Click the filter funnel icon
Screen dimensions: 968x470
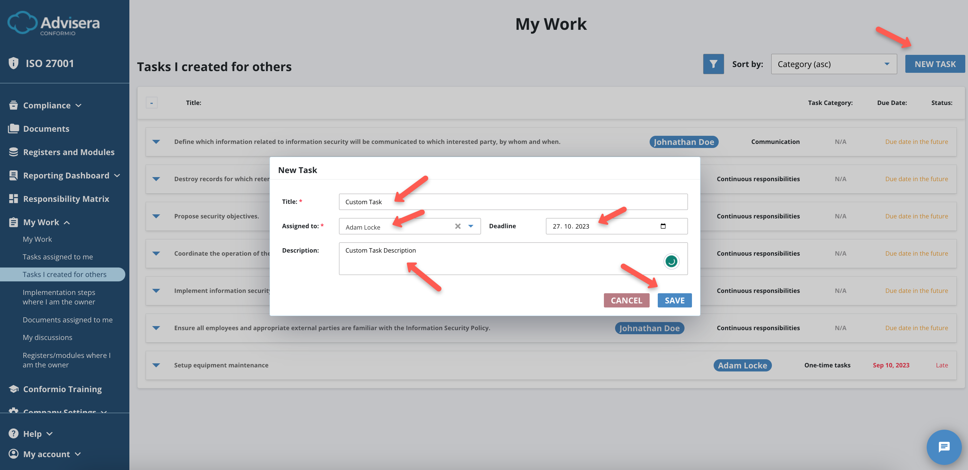click(713, 64)
